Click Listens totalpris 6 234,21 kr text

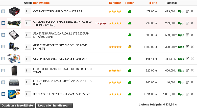pos(158,104)
